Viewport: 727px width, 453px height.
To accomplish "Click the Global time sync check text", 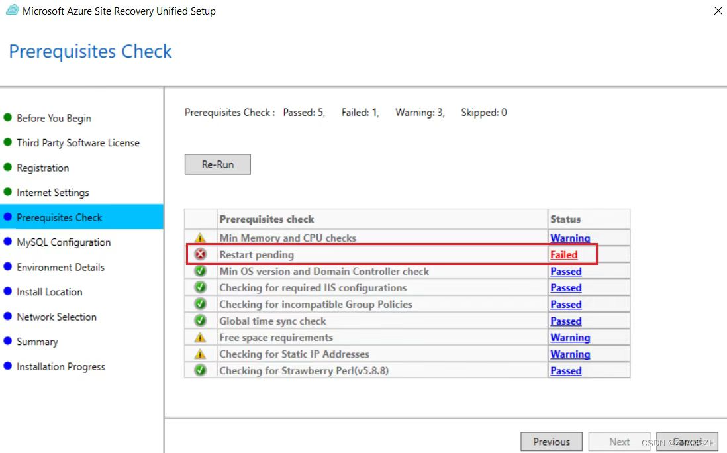I will tap(273, 321).
